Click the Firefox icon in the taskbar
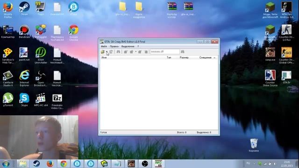 pos(50,164)
